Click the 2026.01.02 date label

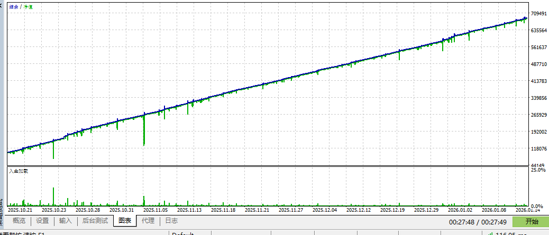pyautogui.click(x=460, y=210)
